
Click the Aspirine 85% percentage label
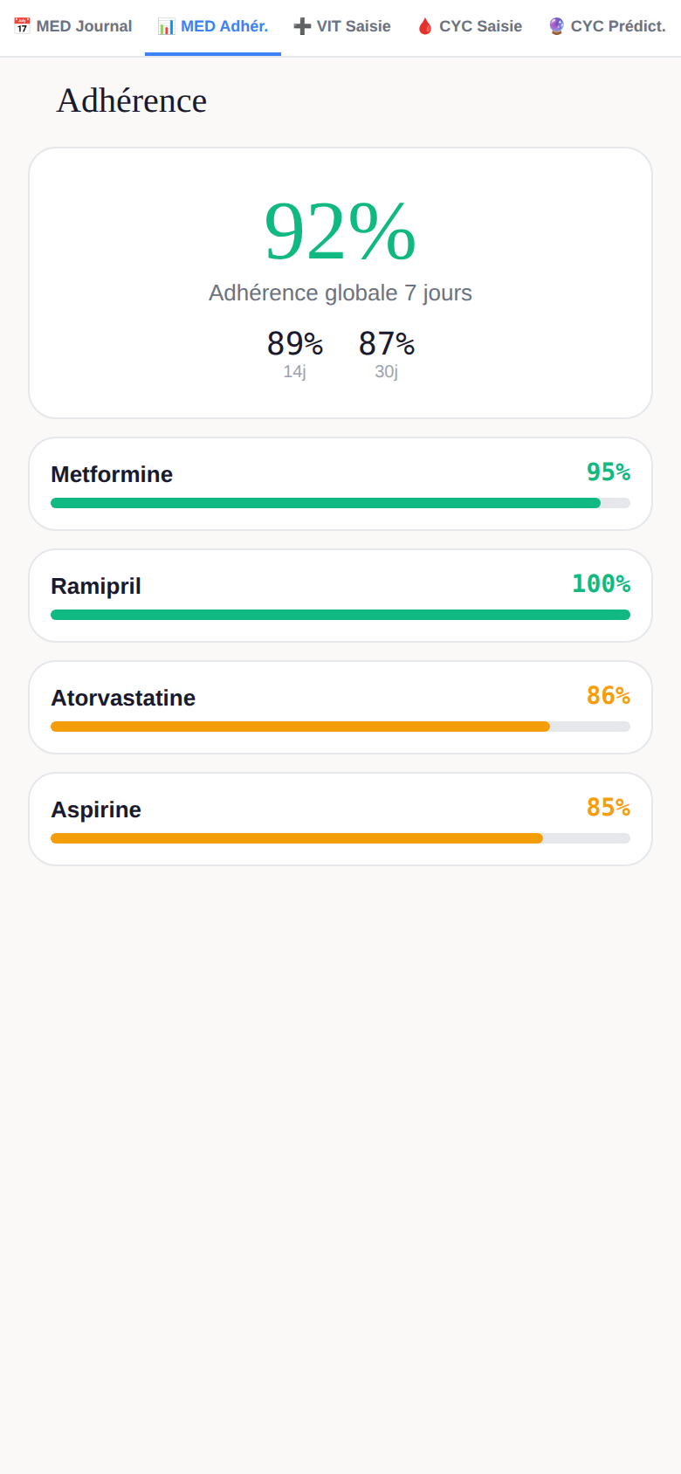coord(609,807)
